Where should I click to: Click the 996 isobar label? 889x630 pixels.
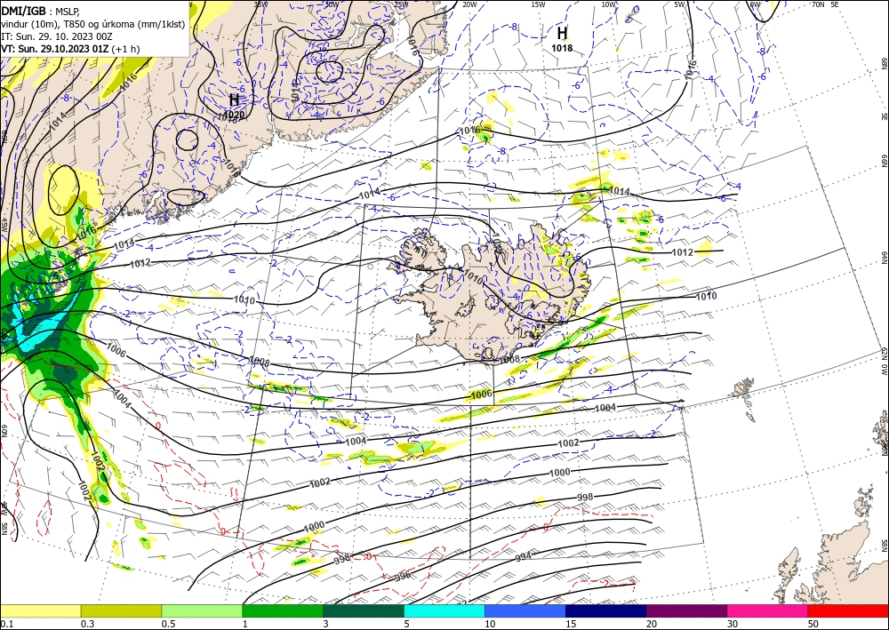(x=402, y=577)
